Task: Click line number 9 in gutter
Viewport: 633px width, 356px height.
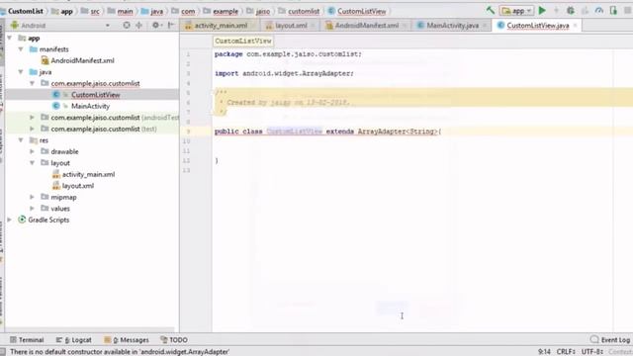Action: [x=188, y=132]
